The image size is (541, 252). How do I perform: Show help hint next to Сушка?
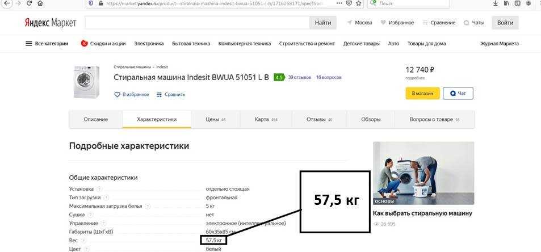coord(92,215)
